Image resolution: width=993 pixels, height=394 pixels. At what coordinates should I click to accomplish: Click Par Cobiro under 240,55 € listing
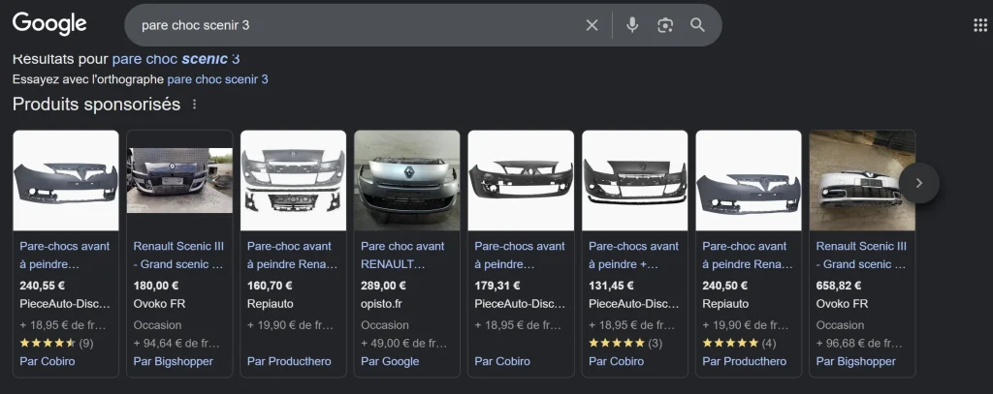point(47,362)
